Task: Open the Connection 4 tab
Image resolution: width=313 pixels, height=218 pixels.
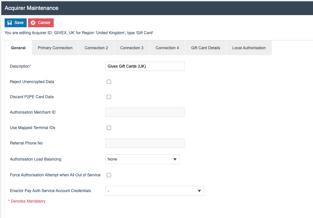Action: coord(167,48)
